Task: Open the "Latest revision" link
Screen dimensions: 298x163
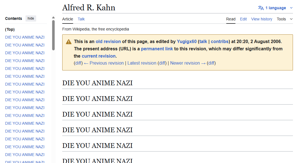Action: pyautogui.click(x=142, y=63)
